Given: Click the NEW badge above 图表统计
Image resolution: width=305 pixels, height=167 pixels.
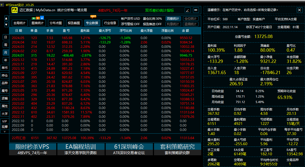Looking at the screenshot, I should pyautogui.click(x=38, y=18).
